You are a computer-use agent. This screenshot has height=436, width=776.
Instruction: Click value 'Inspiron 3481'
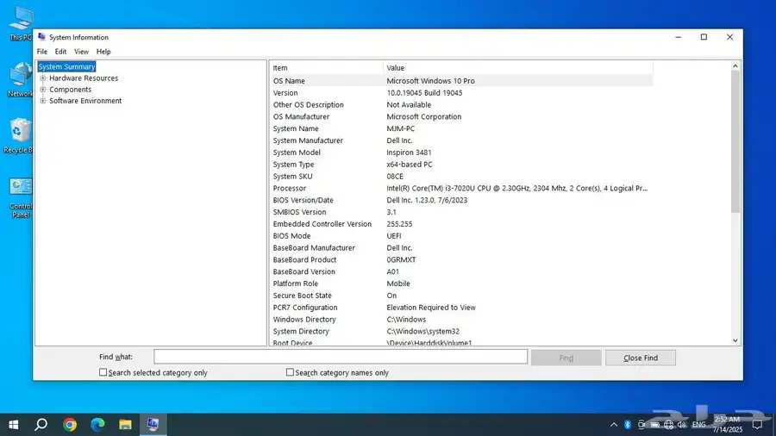pyautogui.click(x=409, y=153)
